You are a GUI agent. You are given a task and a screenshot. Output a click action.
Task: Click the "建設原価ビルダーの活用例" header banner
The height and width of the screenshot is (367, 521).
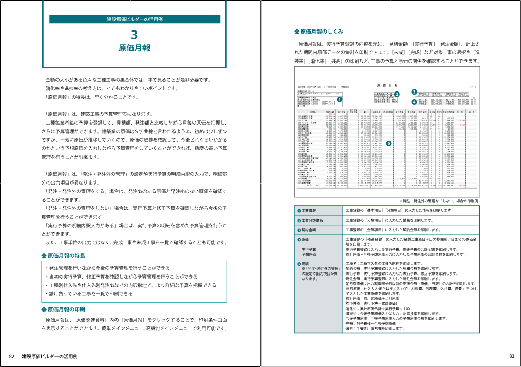point(134,19)
